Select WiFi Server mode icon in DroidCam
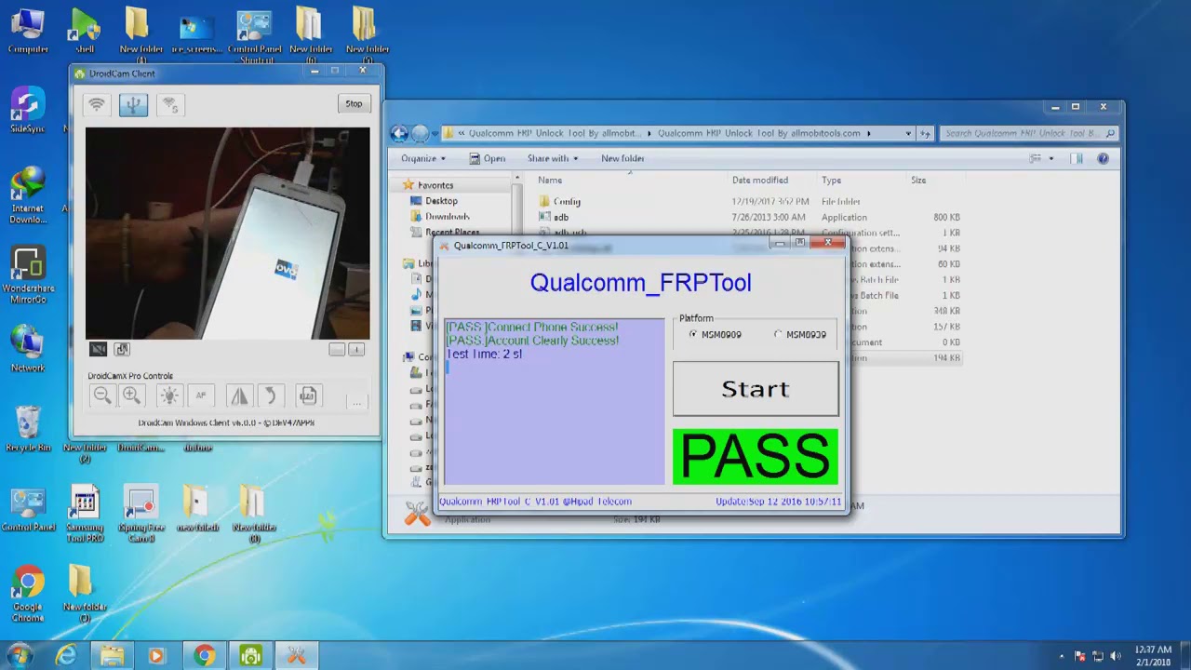 point(169,104)
